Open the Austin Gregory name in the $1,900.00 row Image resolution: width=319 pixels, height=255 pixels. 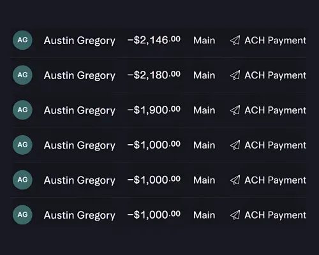(x=80, y=110)
